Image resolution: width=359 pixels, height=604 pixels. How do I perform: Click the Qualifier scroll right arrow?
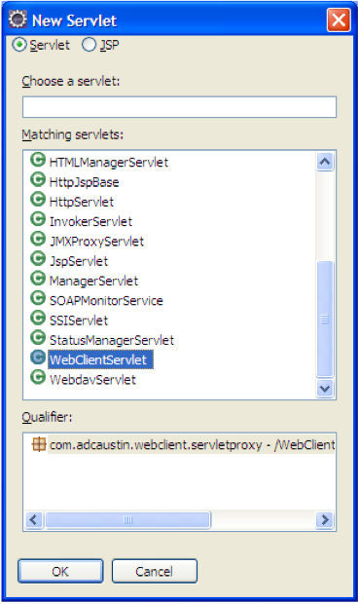(325, 520)
